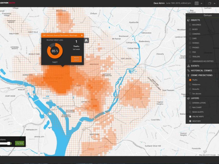219x164 pixels.
Task: Close the Vermont Avenue threat popup
Action: [82, 35]
